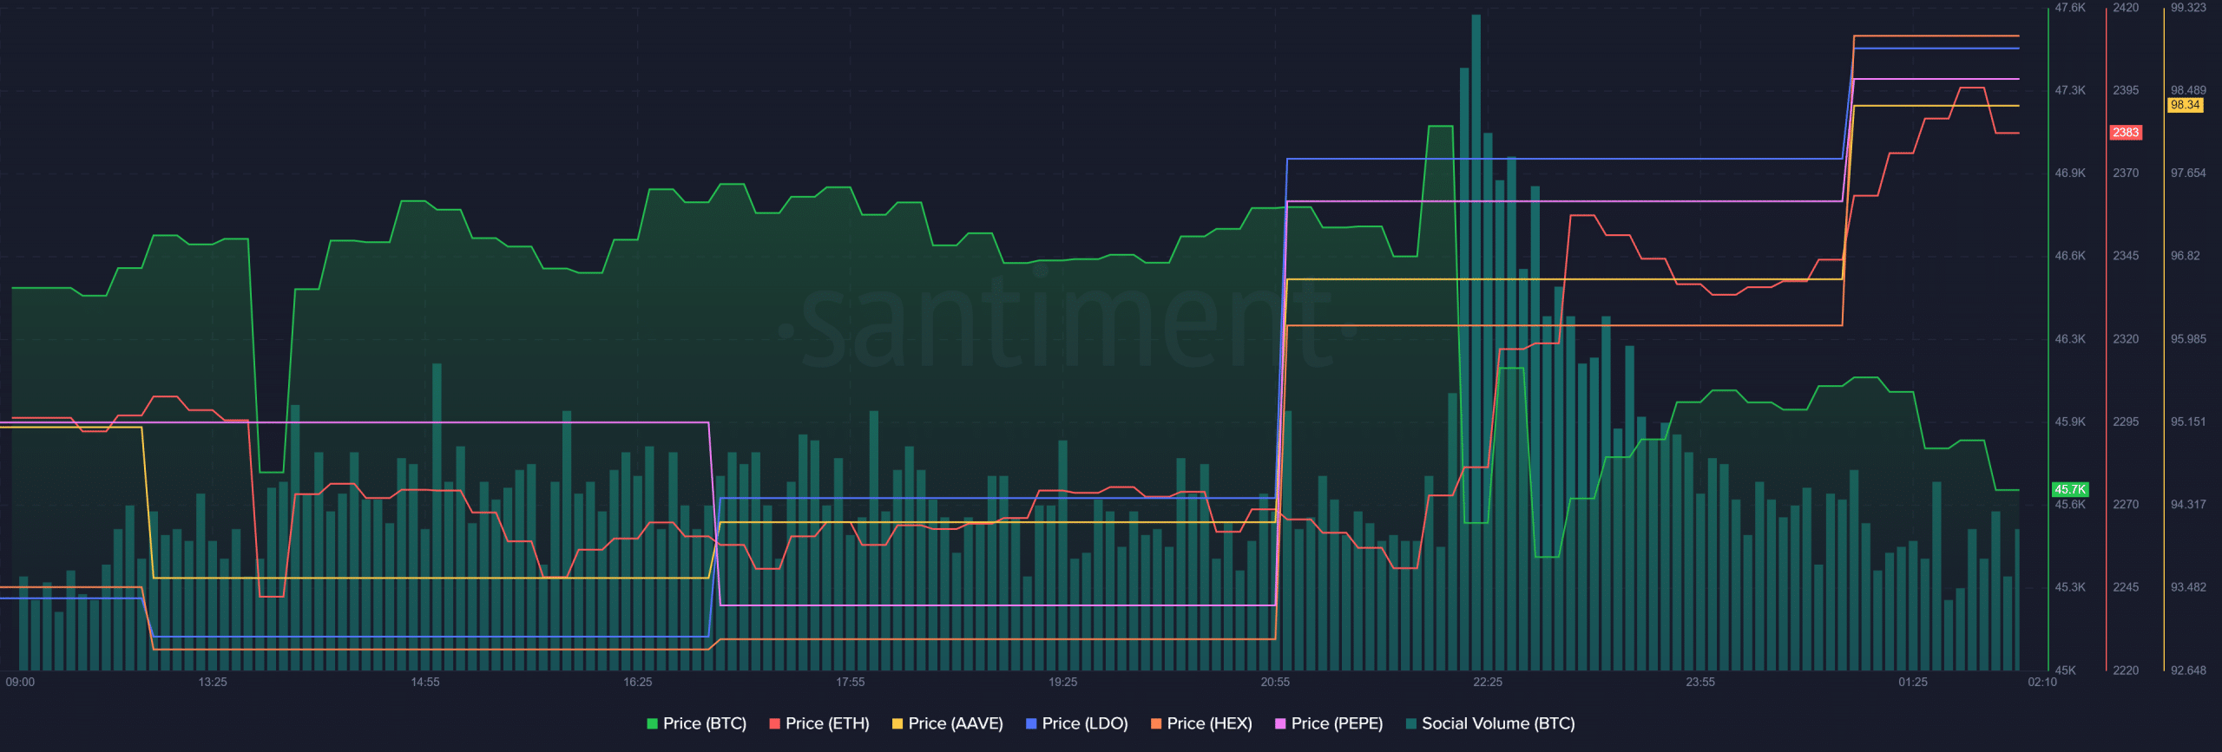Image resolution: width=2222 pixels, height=752 pixels.
Task: Click the teal Social Volume legend square
Action: (x=1410, y=723)
